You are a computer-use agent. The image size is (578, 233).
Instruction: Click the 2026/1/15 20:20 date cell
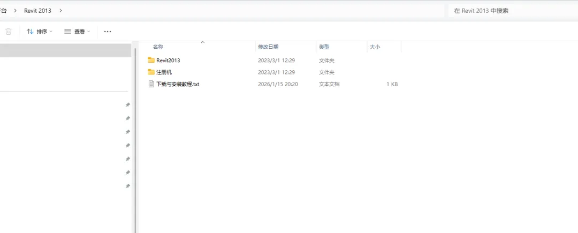click(x=278, y=84)
